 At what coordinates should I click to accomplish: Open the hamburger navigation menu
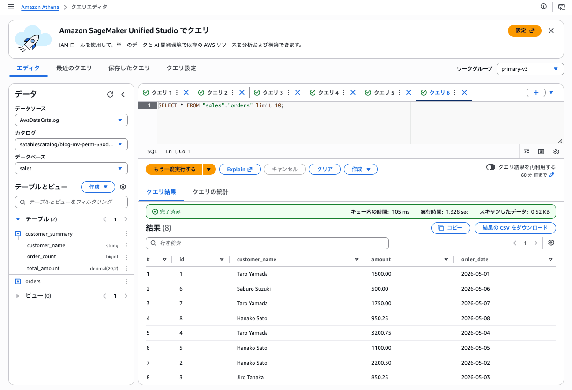11,7
